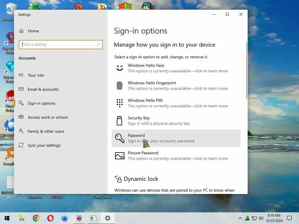
Task: Click the network icon in system tray
Action: pyautogui.click(x=254, y=218)
